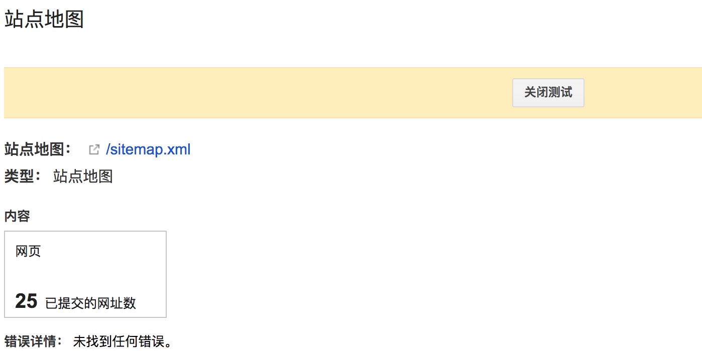Open the /sitemap.xml link

click(x=148, y=149)
